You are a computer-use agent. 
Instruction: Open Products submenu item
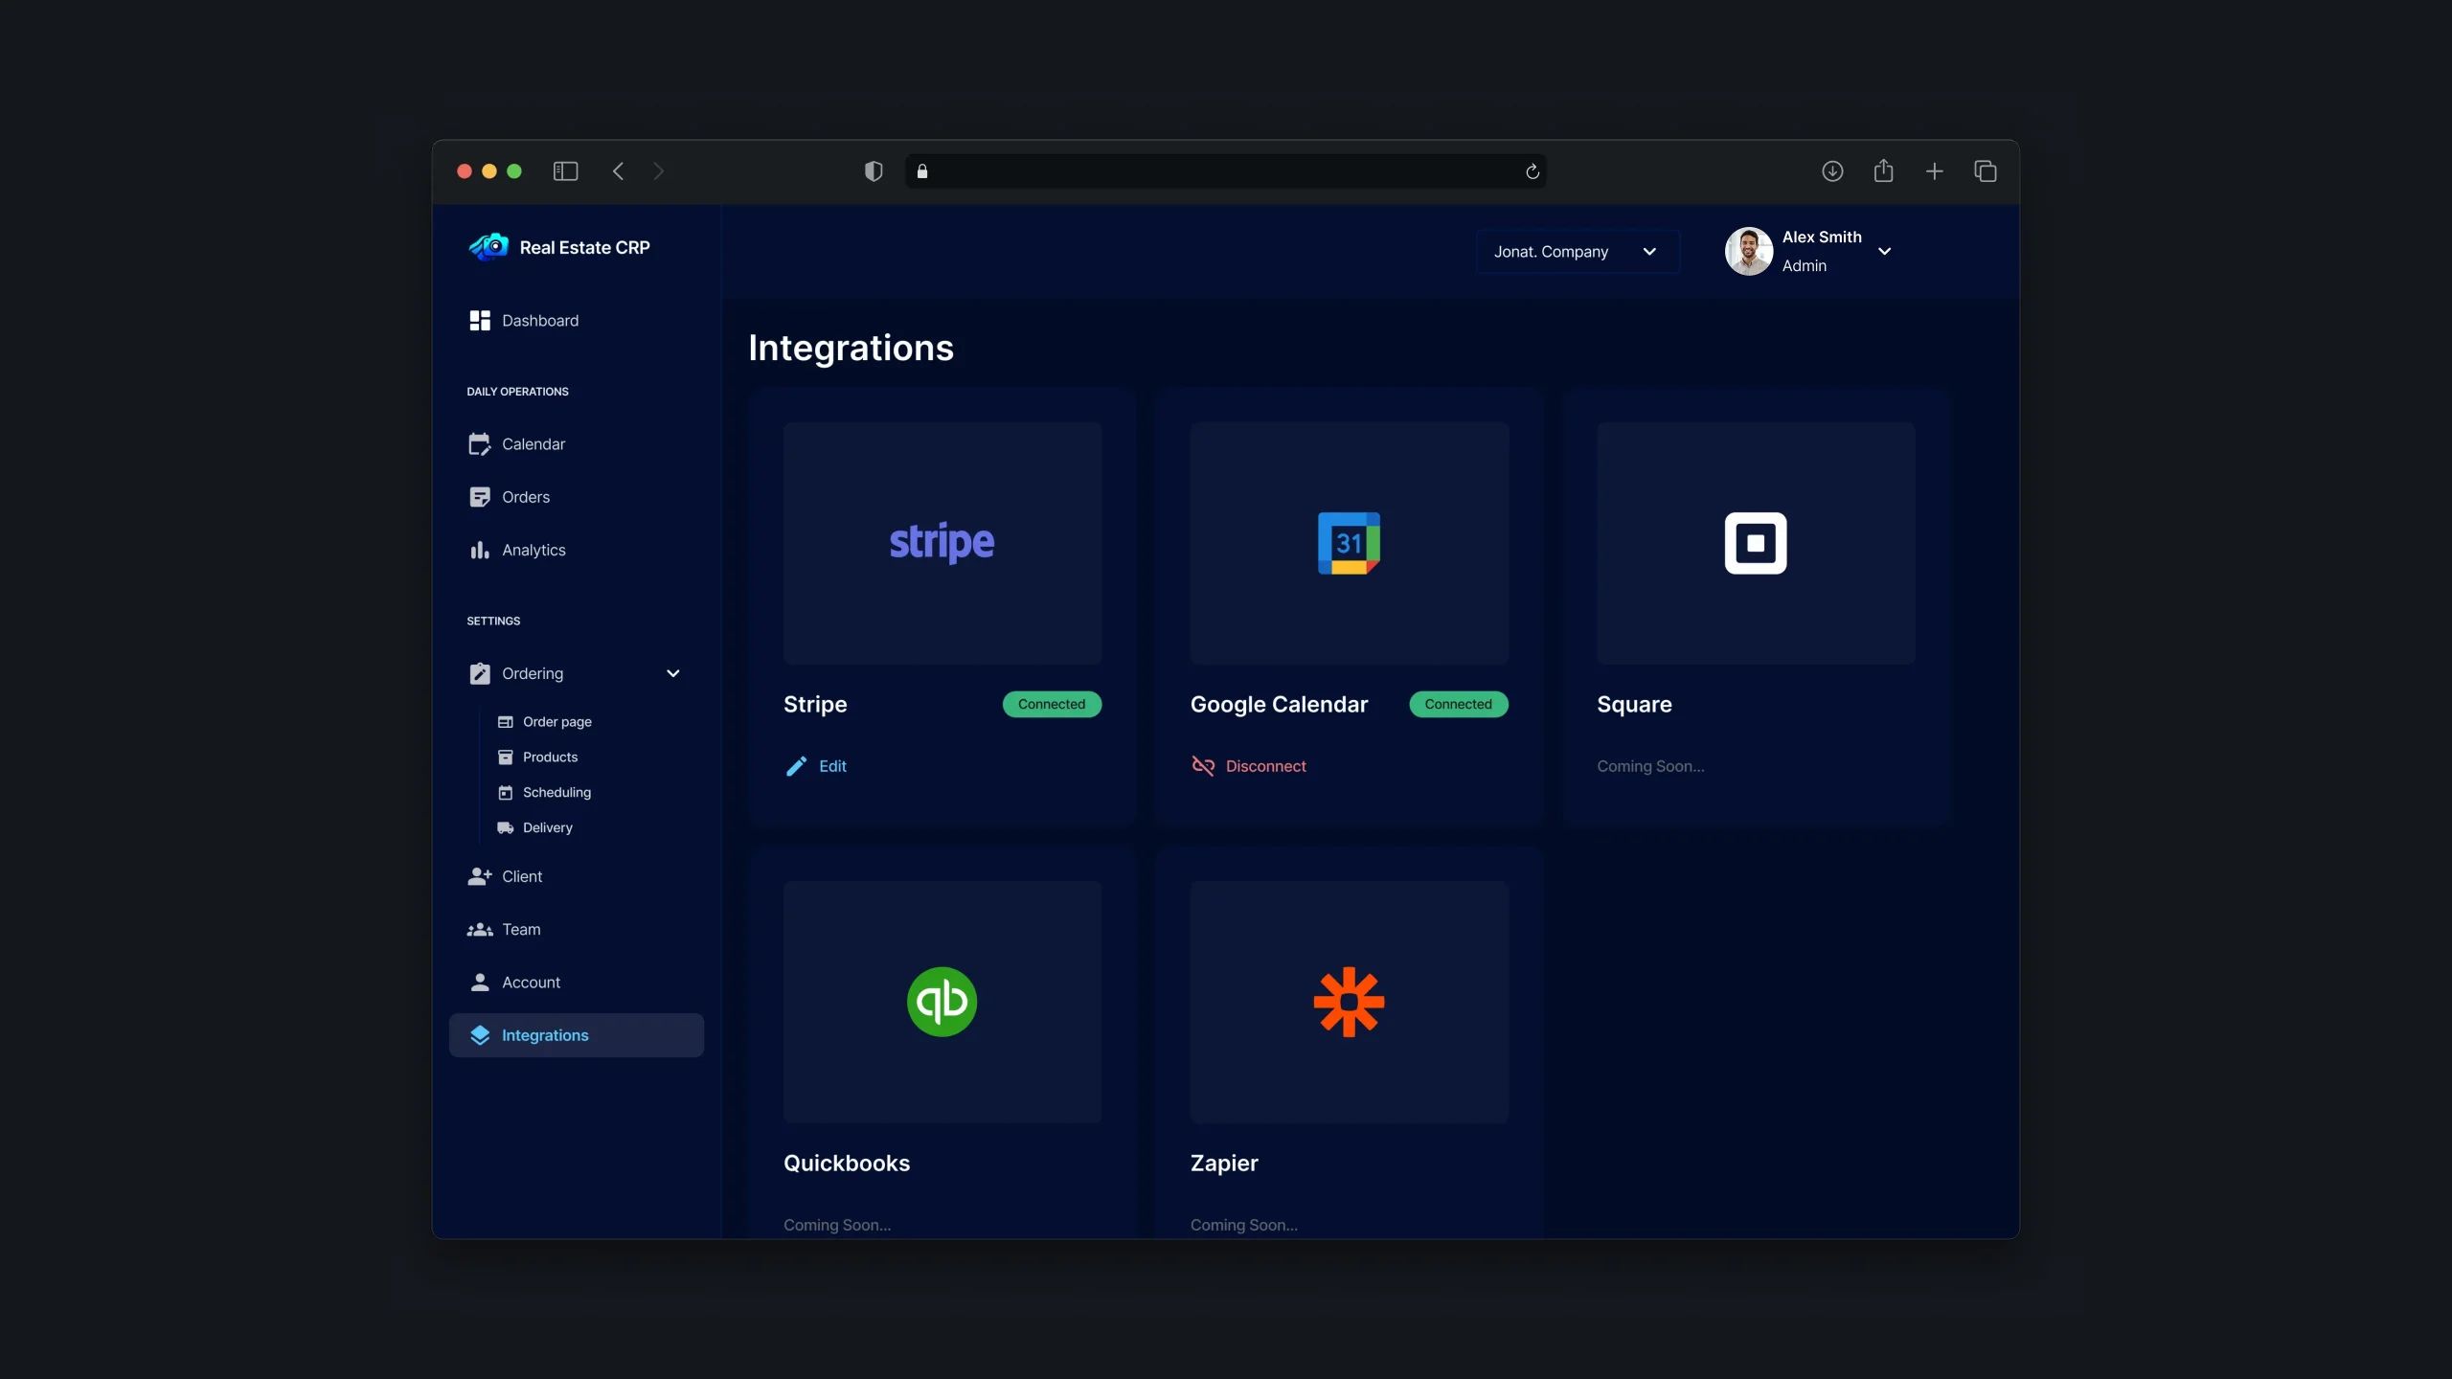(550, 757)
